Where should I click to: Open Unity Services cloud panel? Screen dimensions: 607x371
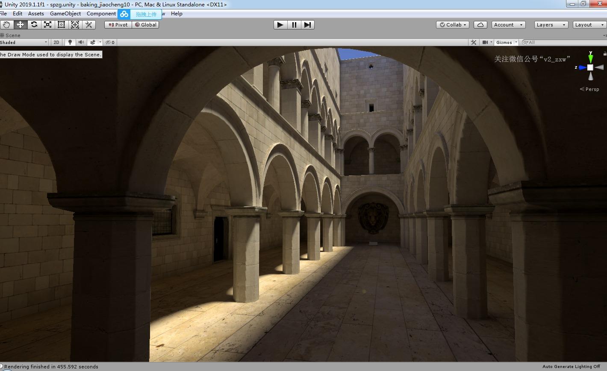480,25
